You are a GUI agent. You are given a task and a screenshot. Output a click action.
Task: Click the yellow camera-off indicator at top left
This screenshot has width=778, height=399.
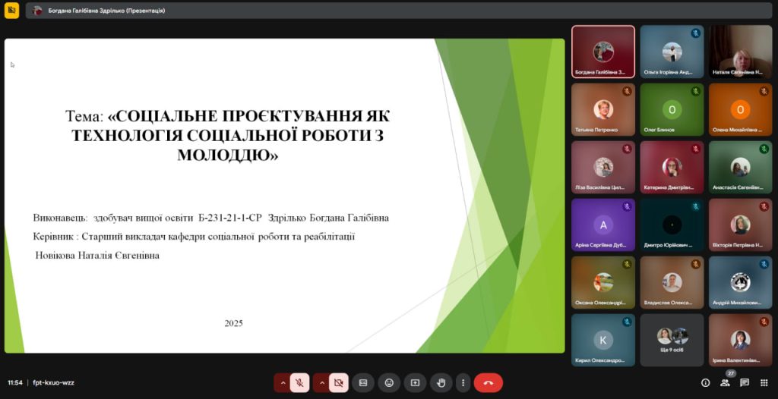[11, 11]
